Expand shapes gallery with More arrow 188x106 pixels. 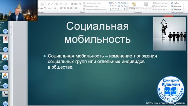(x=127, y=9)
